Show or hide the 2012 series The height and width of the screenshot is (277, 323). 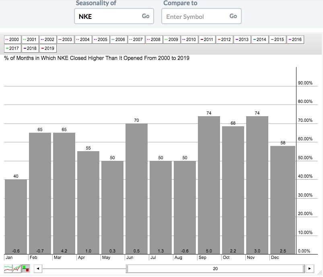tap(225, 39)
